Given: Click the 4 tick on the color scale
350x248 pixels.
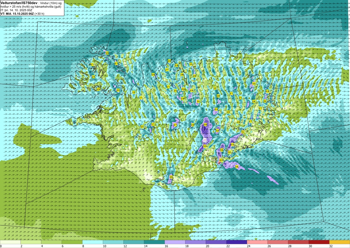Looking at the screenshot, I should point(42,246).
